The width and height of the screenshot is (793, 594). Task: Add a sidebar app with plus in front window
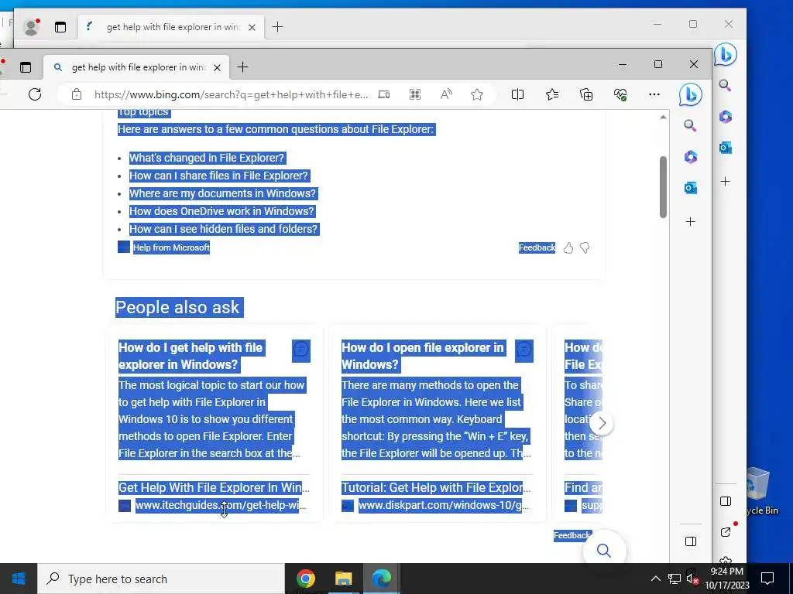click(690, 222)
